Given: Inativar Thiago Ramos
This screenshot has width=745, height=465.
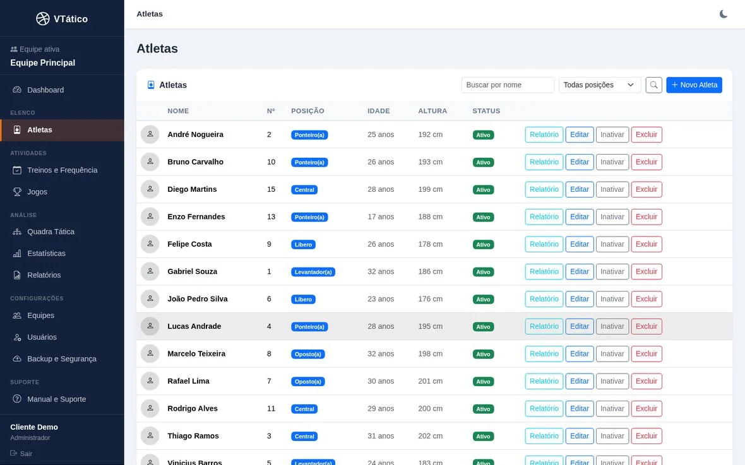Looking at the screenshot, I should coord(612,436).
